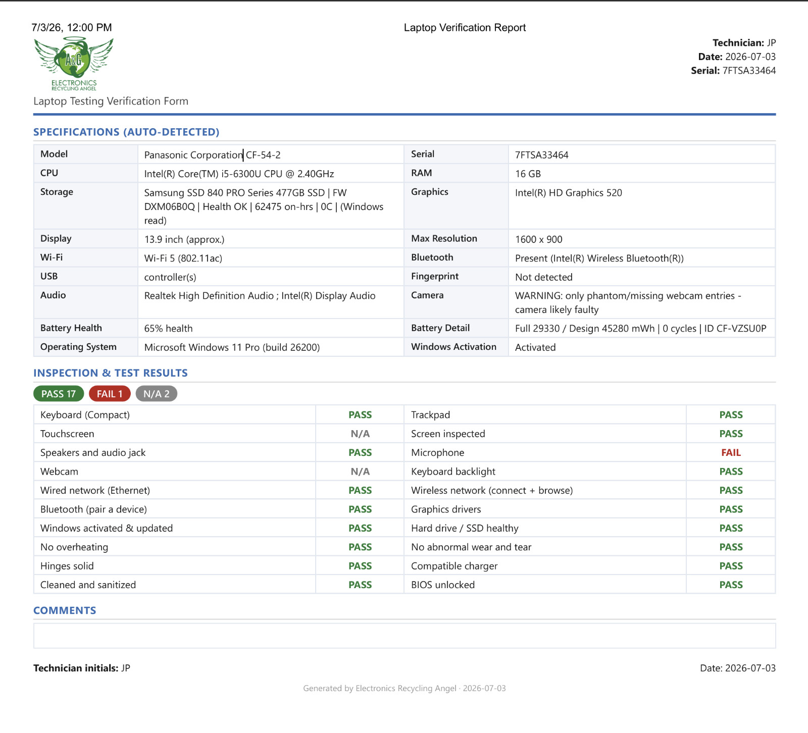Screen dimensions: 808x733
Task: Click the Serial: 7FTSA33464 header line
Action: pos(733,71)
